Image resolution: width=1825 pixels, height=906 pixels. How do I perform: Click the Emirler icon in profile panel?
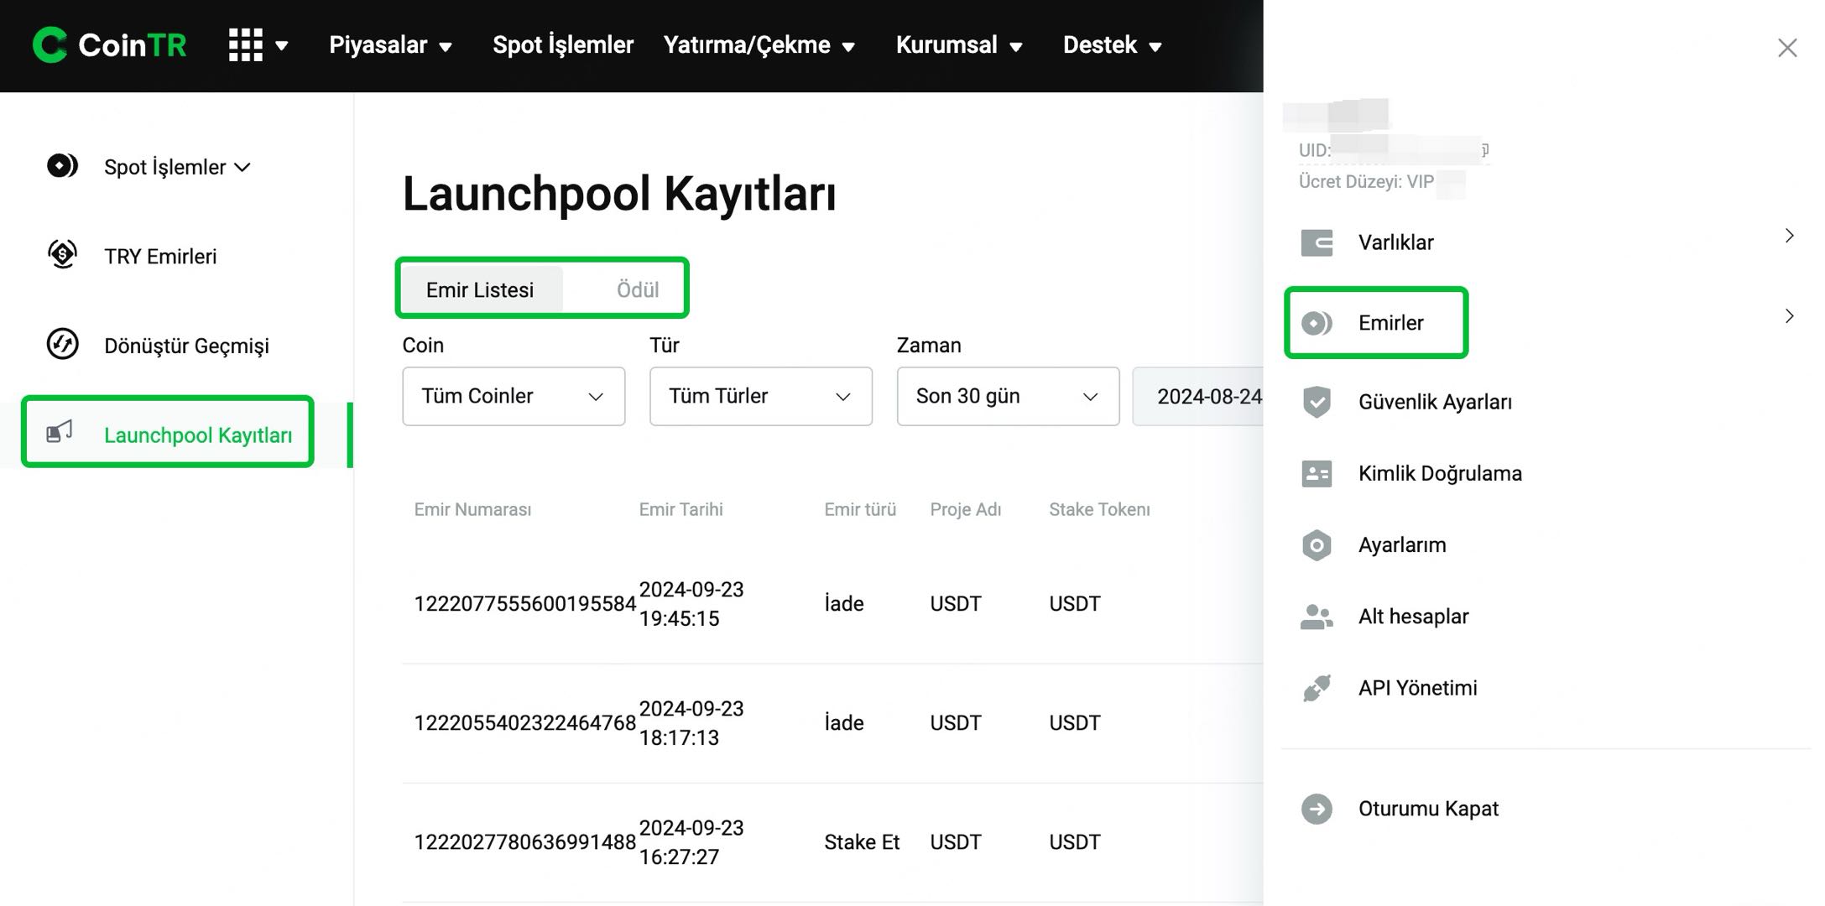click(1317, 323)
